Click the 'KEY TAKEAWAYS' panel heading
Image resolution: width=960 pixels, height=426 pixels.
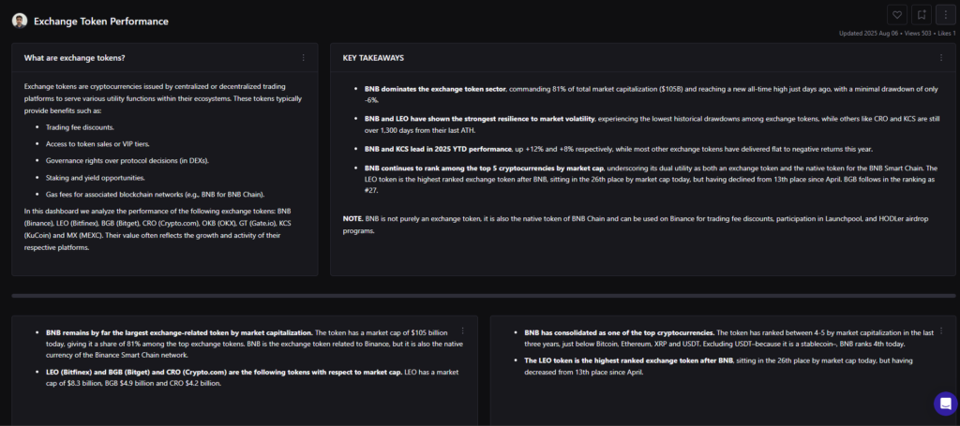[x=373, y=58]
